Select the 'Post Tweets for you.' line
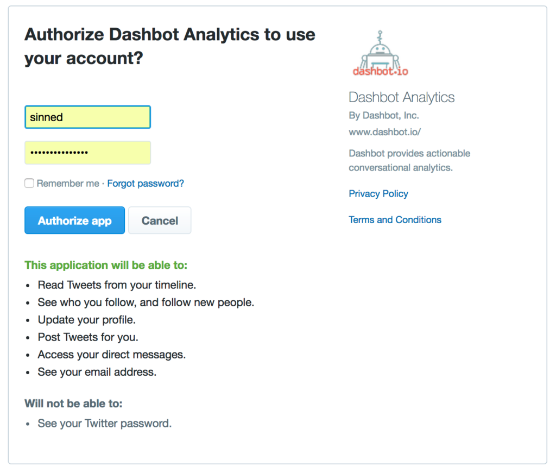Viewport: 556px width, 473px height. pyautogui.click(x=88, y=337)
